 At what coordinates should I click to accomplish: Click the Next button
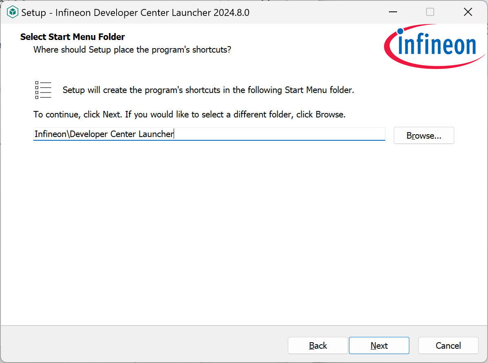tap(379, 345)
